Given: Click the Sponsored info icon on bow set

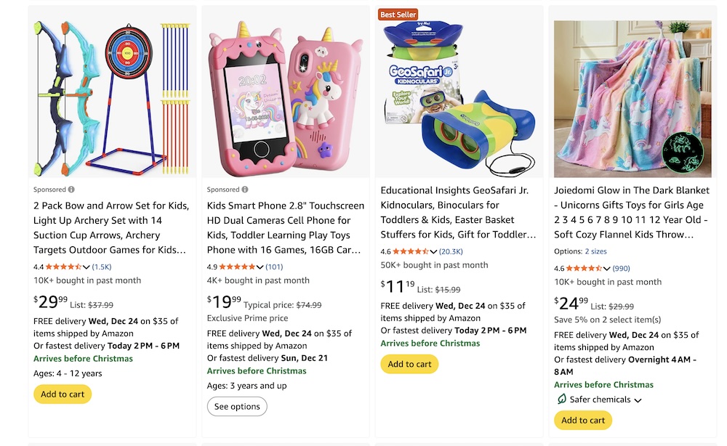Looking at the screenshot, I should [71, 190].
